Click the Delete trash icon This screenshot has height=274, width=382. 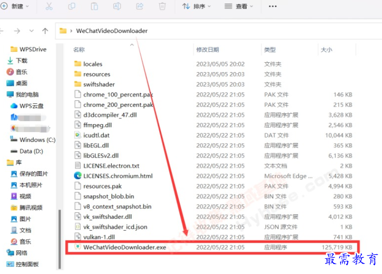pyautogui.click(x=162, y=6)
